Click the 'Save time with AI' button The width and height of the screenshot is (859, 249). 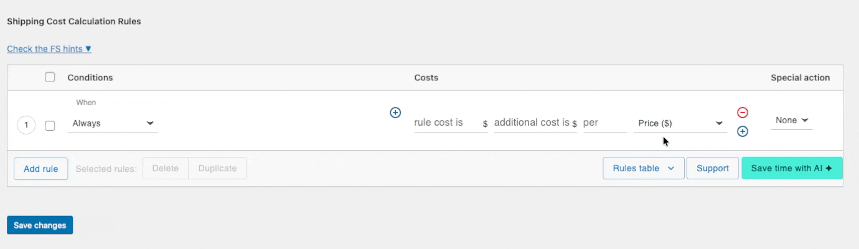(792, 168)
